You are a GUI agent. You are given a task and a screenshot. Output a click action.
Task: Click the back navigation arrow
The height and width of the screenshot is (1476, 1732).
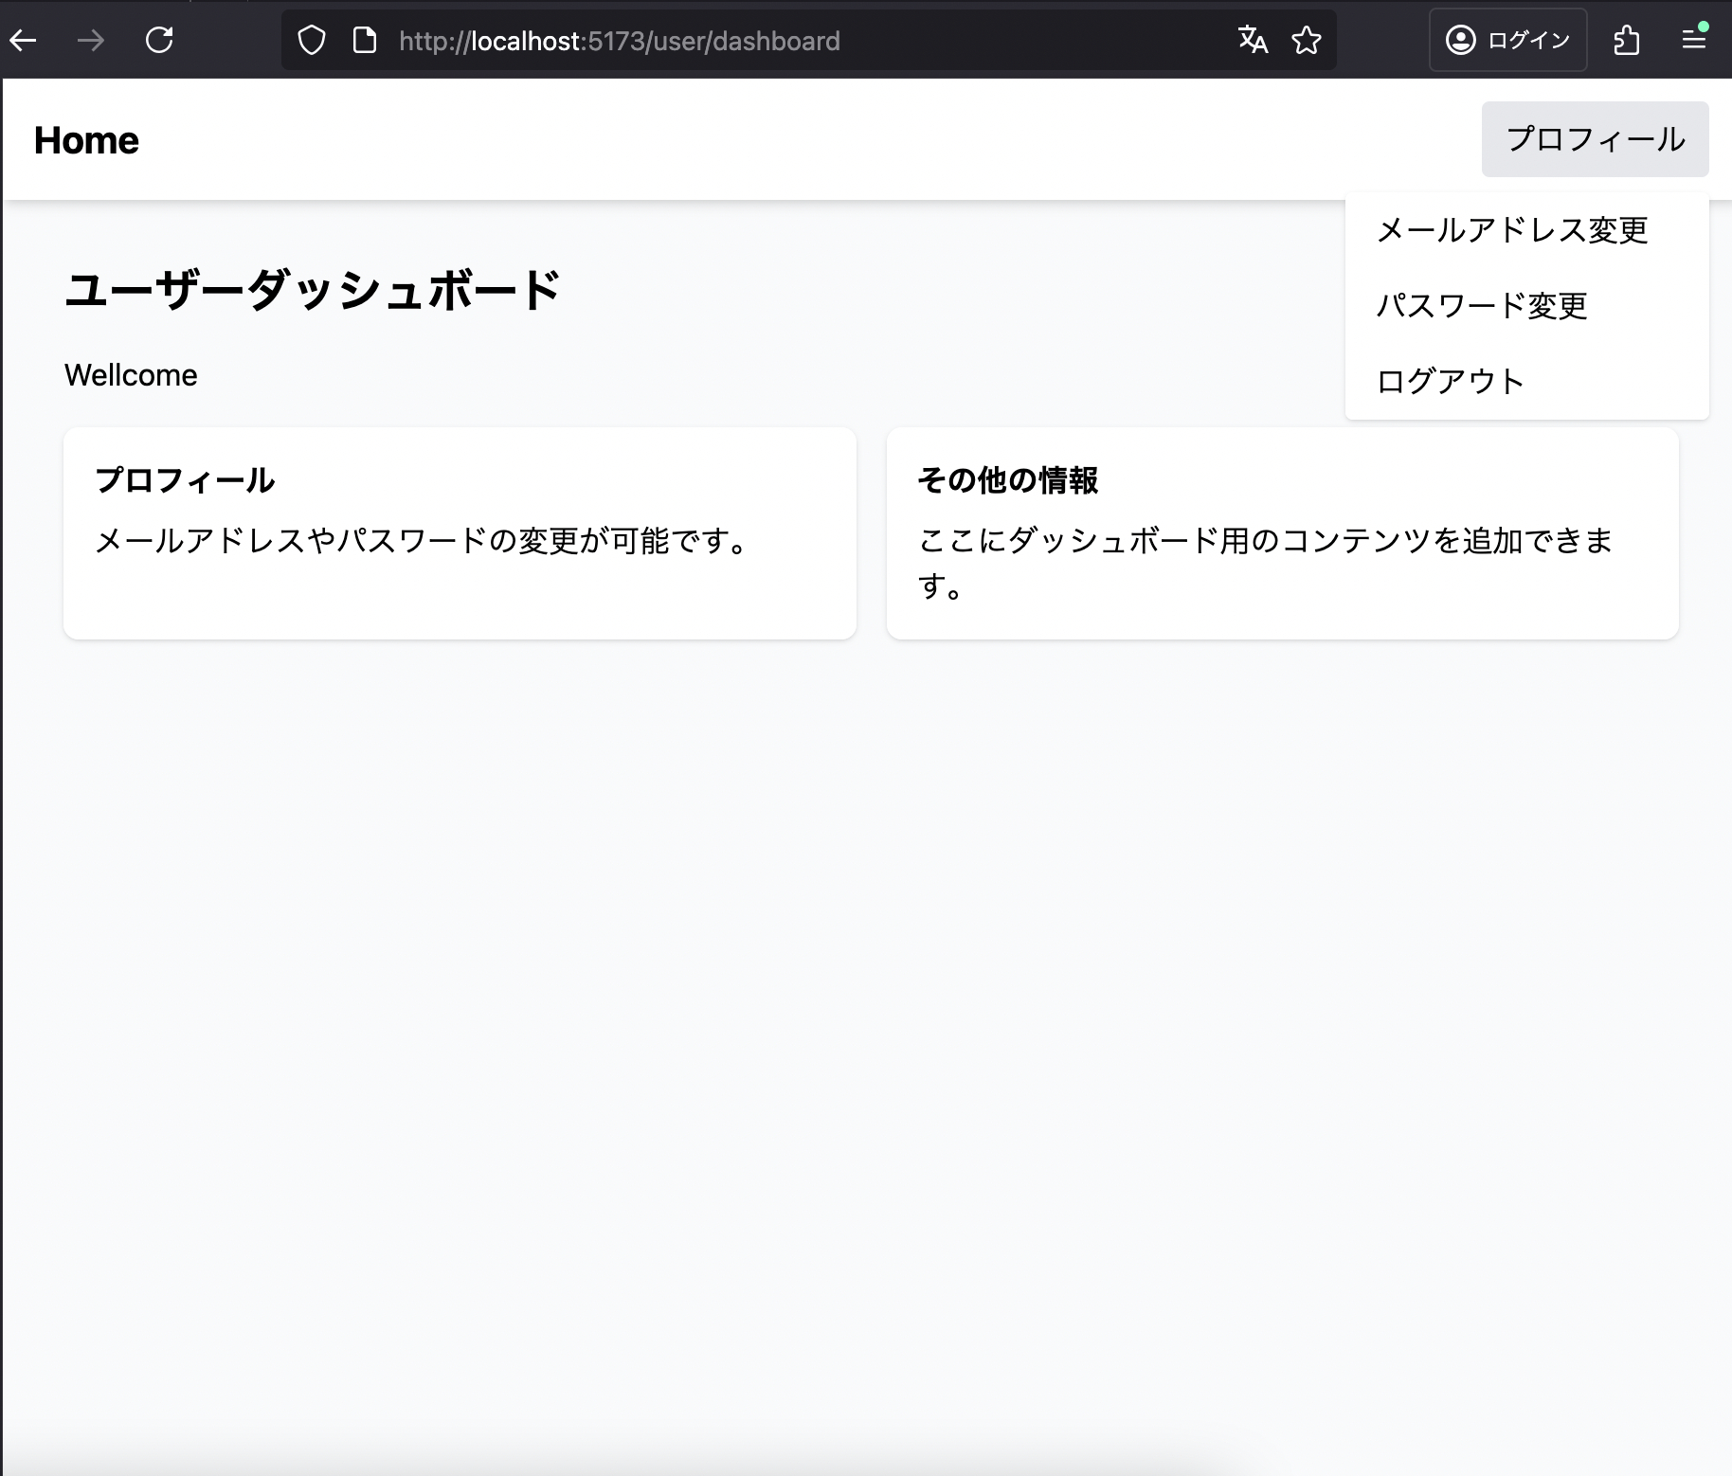tap(24, 40)
